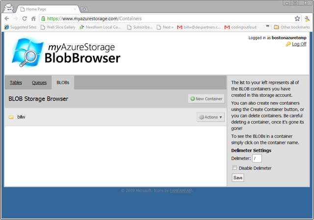This screenshot has height=220, width=314.
Task: Go to the browser home icon
Action: [33, 18]
